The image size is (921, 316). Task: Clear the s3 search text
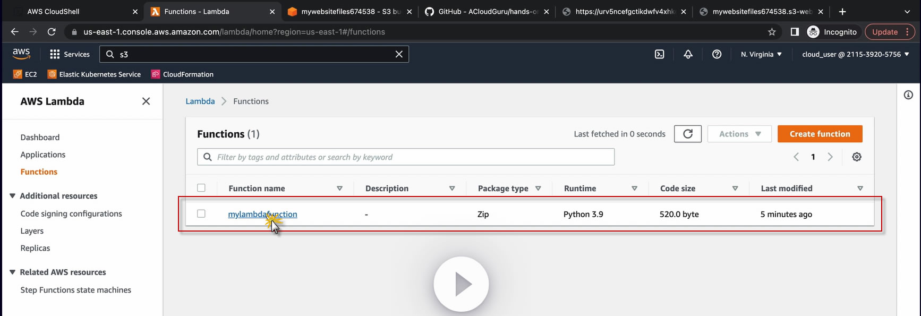(x=399, y=54)
